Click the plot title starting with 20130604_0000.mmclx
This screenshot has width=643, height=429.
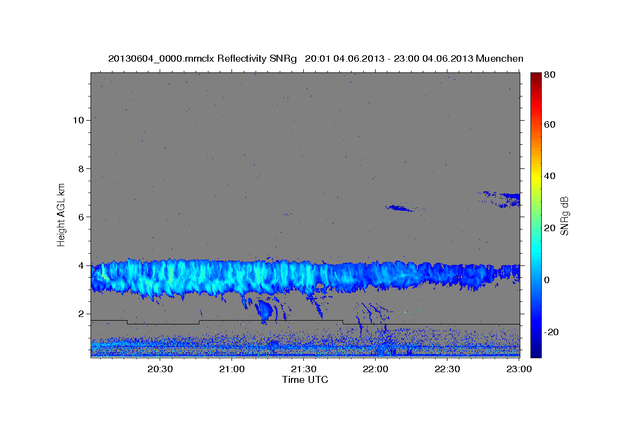click(x=316, y=58)
